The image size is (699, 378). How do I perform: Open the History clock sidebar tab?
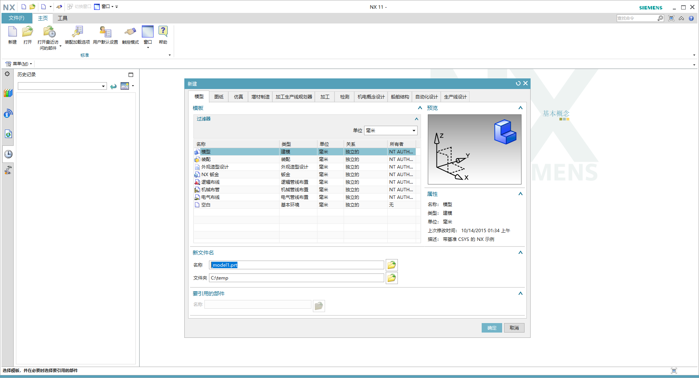click(8, 154)
